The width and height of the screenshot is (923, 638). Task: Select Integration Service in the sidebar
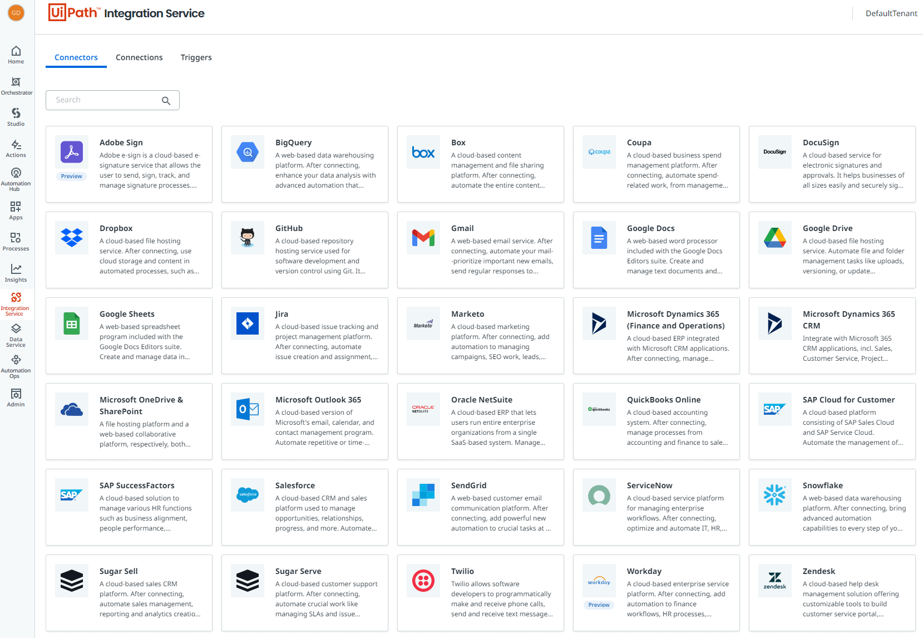click(x=16, y=304)
